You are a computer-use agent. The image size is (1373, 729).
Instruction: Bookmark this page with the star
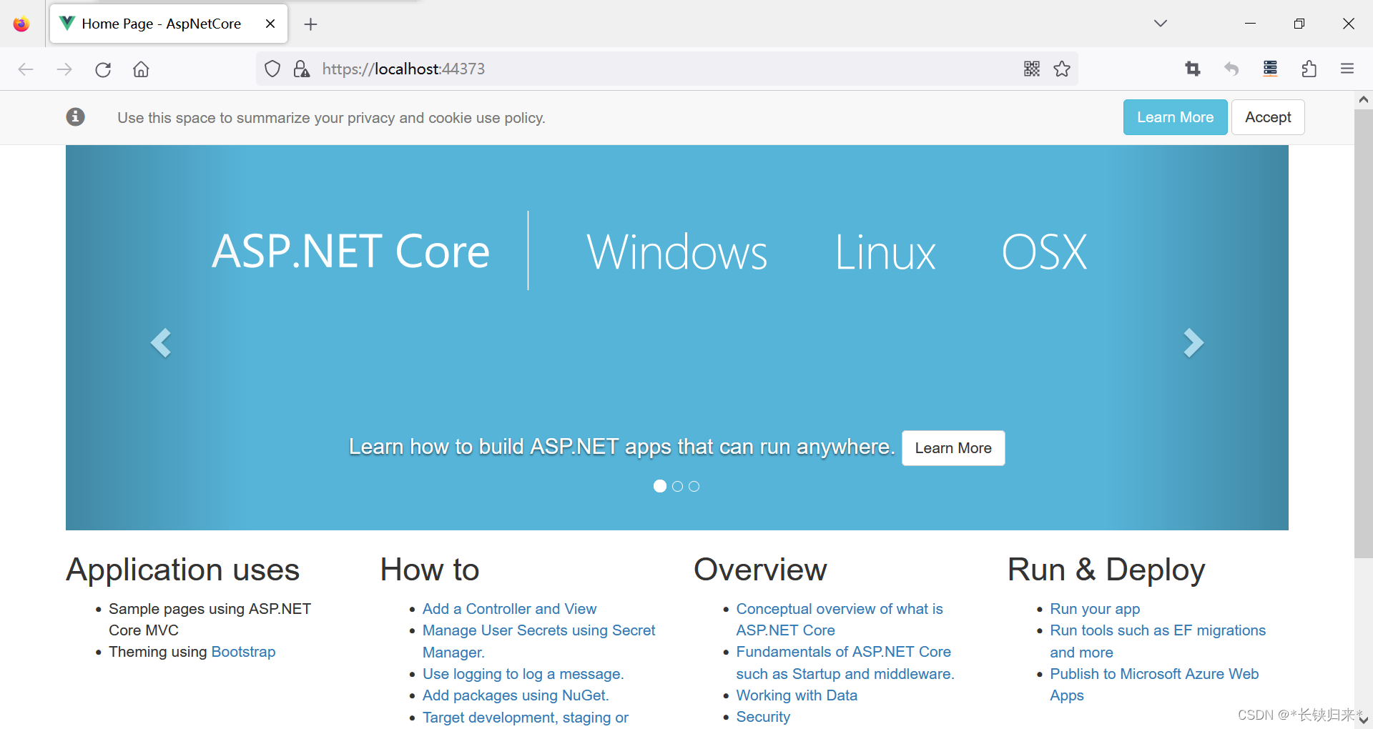(x=1062, y=69)
